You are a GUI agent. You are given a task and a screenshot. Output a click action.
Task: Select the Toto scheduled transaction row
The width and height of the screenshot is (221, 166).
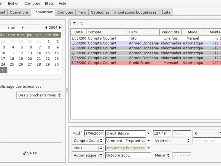[146, 38]
